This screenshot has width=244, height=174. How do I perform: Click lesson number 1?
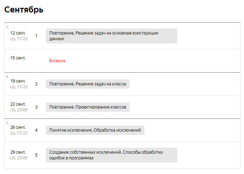click(36, 36)
